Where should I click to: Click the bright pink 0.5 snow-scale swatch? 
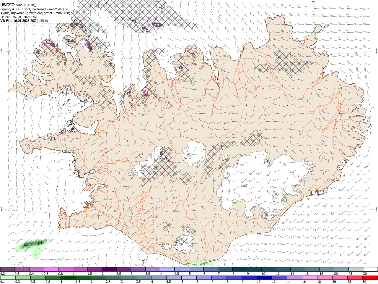tap(51, 270)
